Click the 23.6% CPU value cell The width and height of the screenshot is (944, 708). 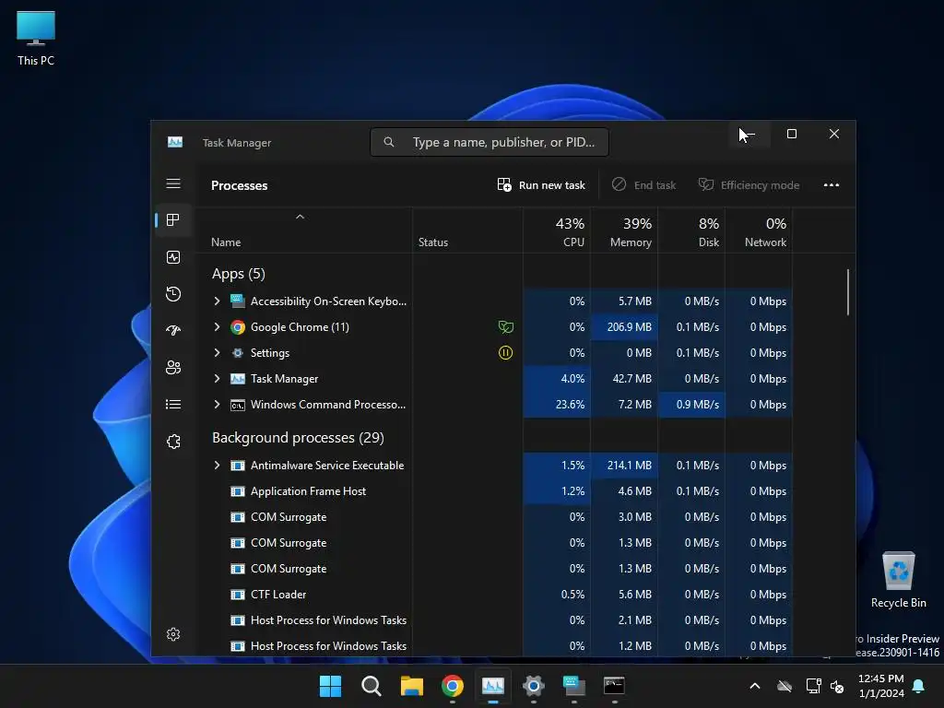pyautogui.click(x=570, y=405)
